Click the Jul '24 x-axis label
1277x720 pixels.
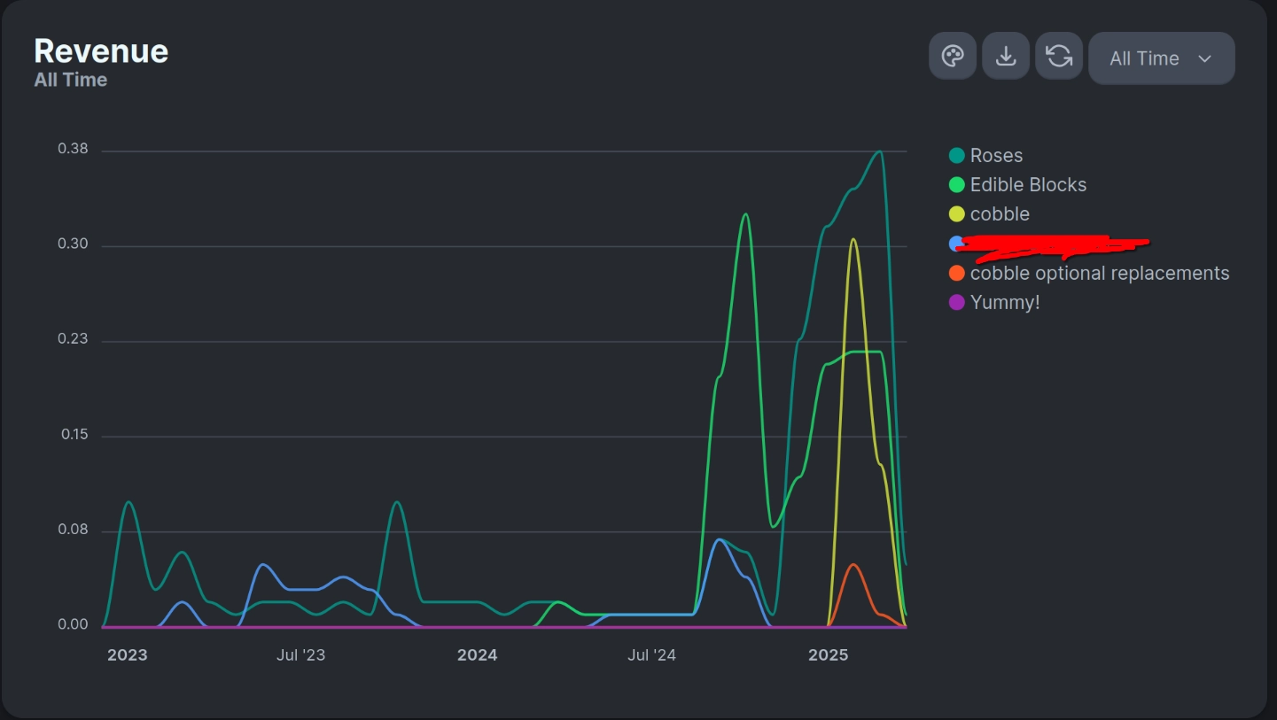point(651,655)
